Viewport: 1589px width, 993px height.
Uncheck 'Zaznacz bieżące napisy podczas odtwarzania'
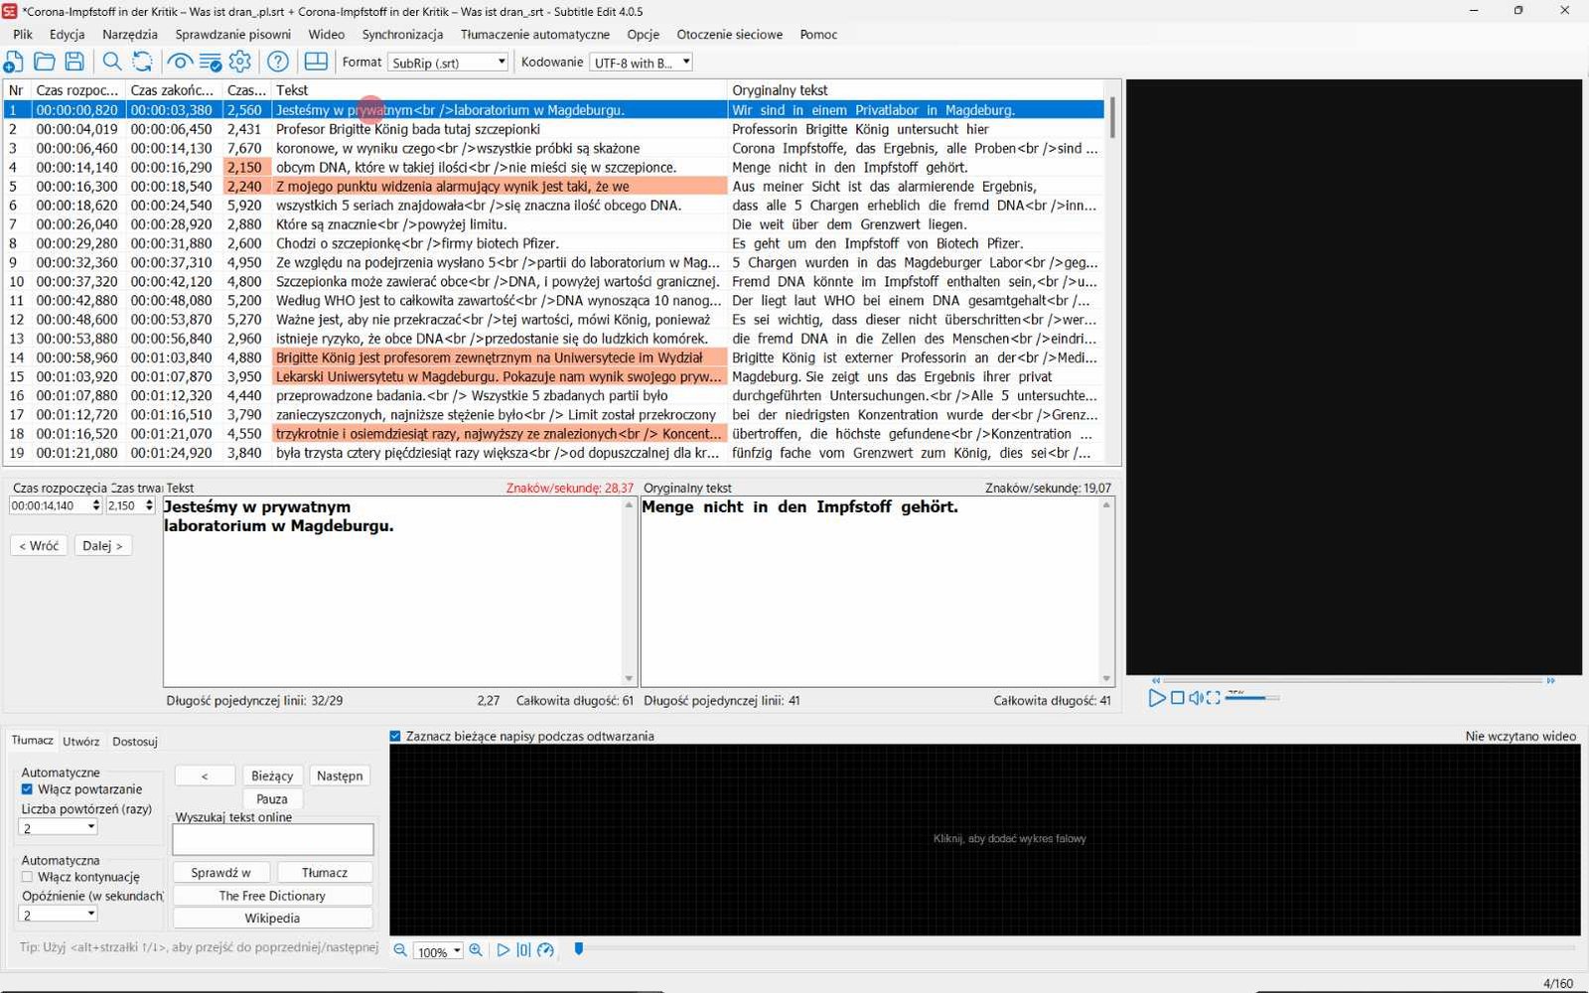(395, 736)
